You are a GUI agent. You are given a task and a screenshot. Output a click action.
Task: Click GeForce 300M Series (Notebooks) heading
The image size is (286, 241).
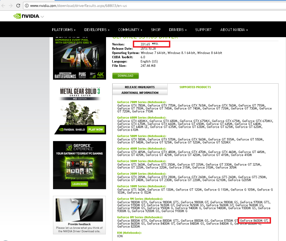(142, 161)
